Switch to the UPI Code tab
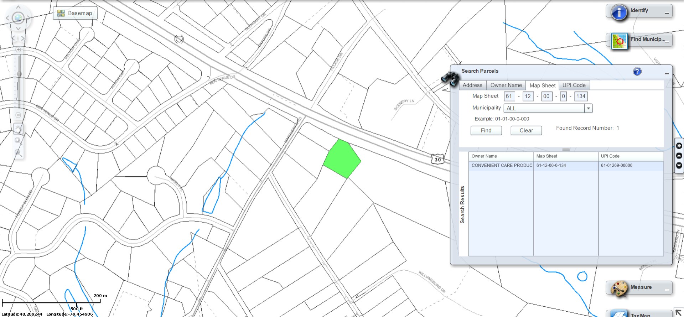Image resolution: width=684 pixels, height=317 pixels. 574,85
